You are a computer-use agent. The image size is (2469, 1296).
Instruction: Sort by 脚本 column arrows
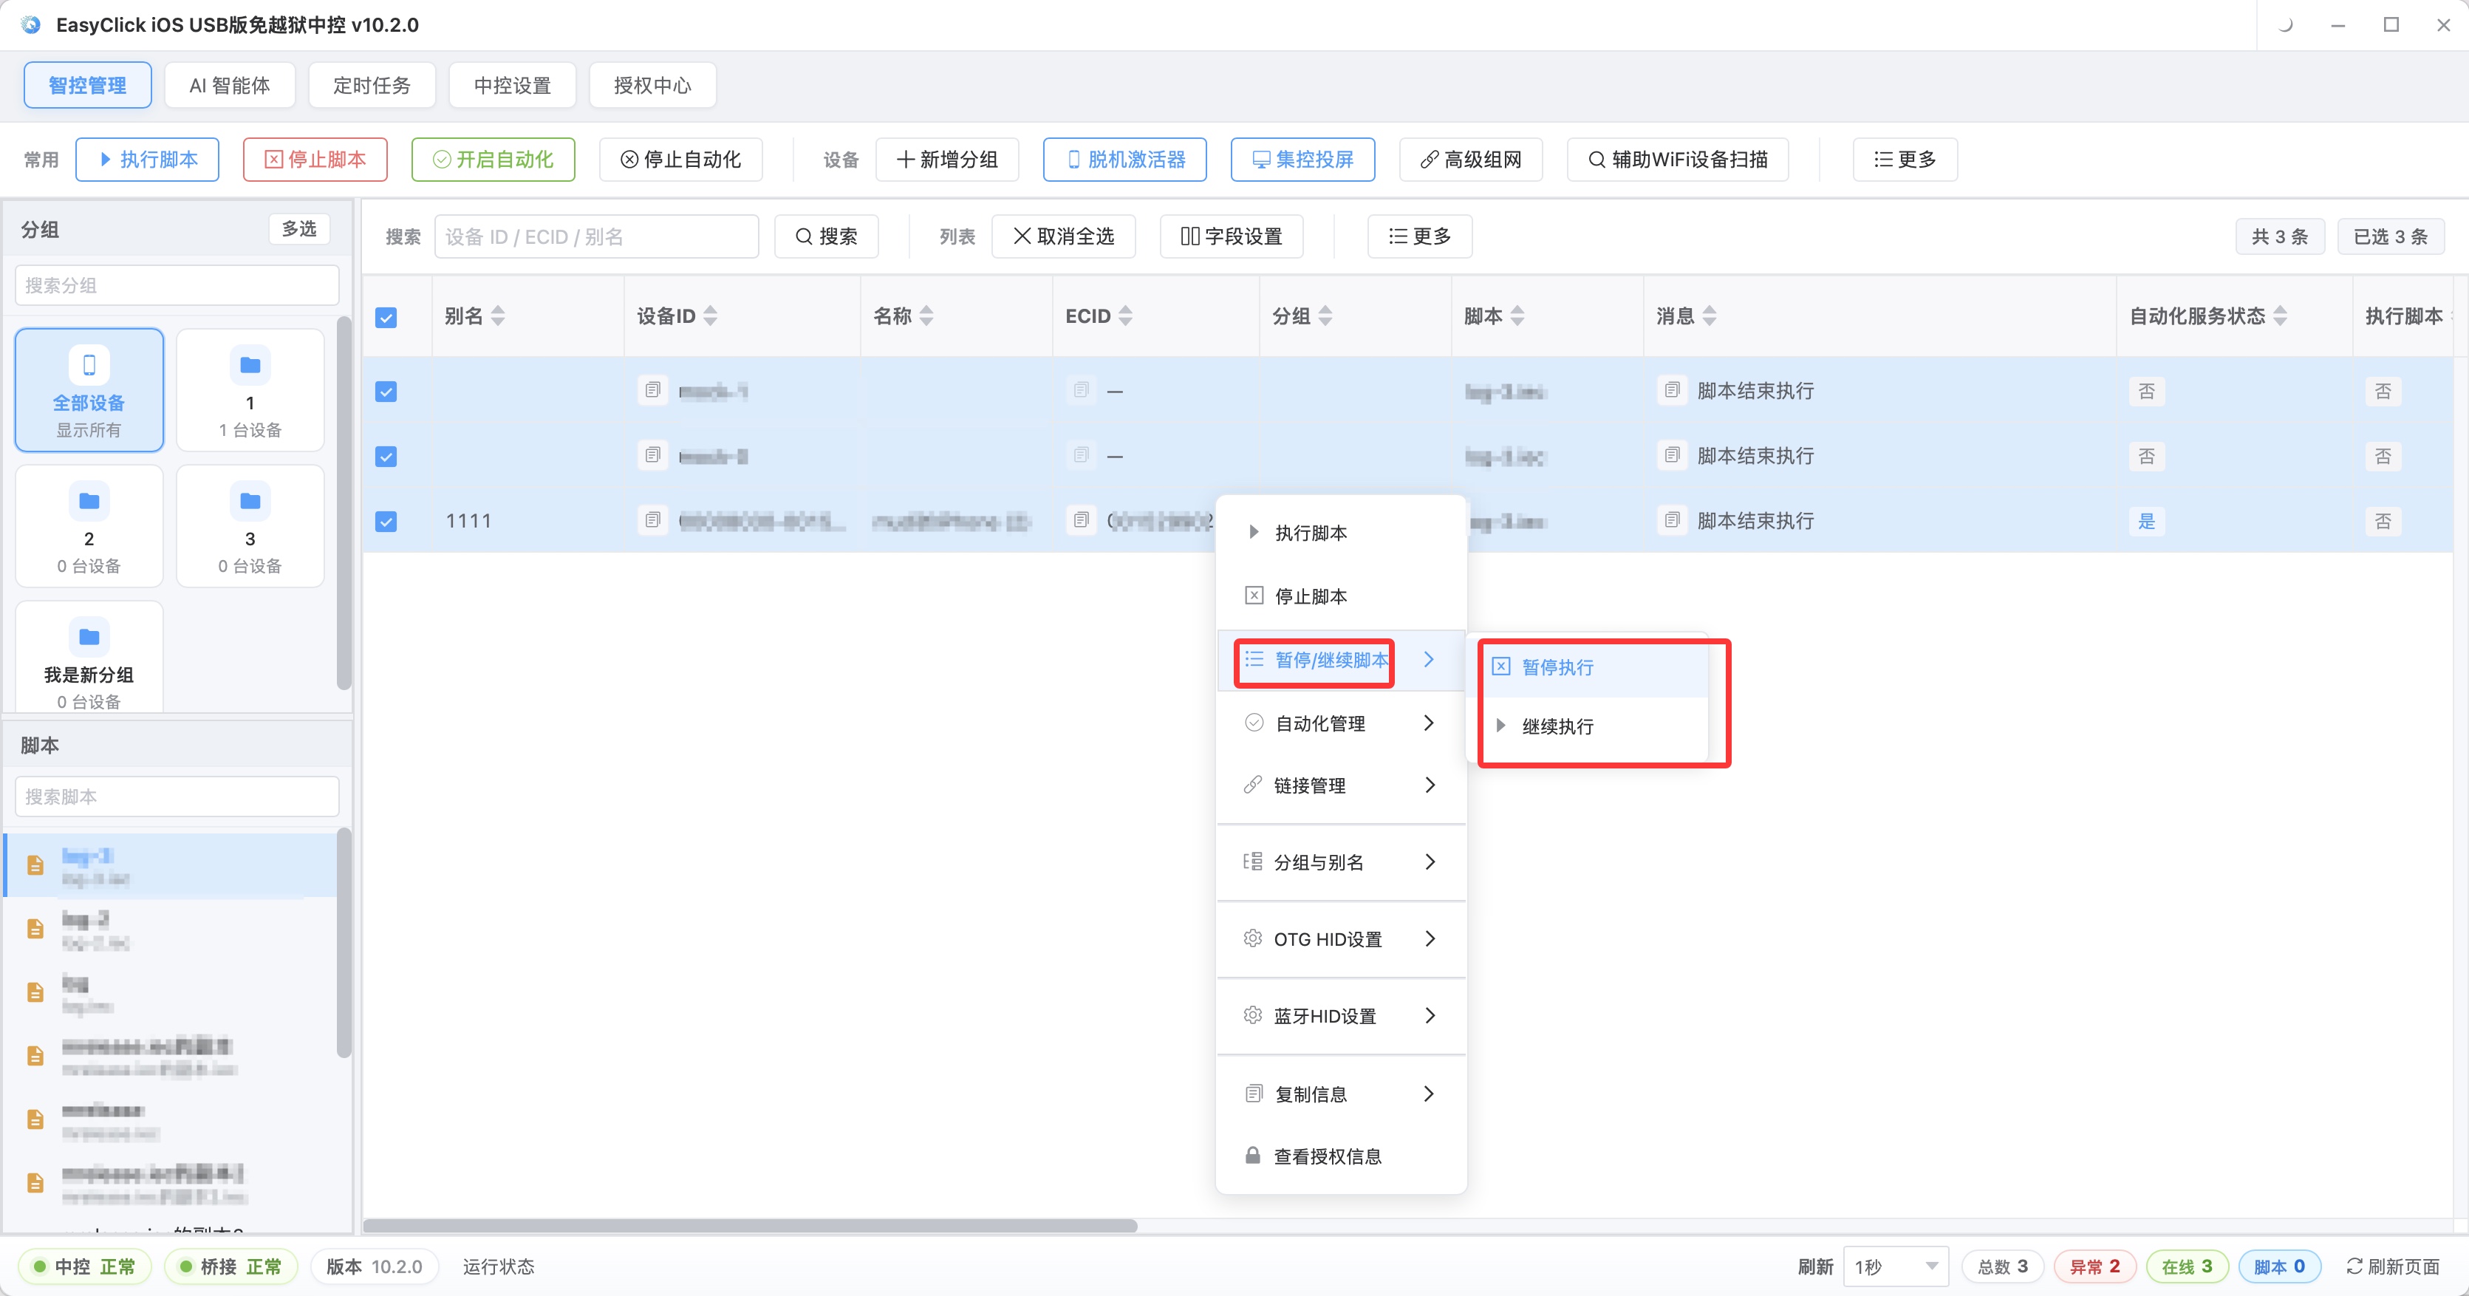(x=1517, y=316)
